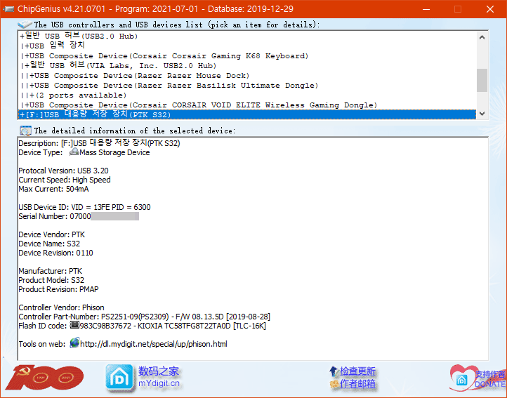Click the mYdigit.cn text link
507x398 pixels.
[159, 383]
